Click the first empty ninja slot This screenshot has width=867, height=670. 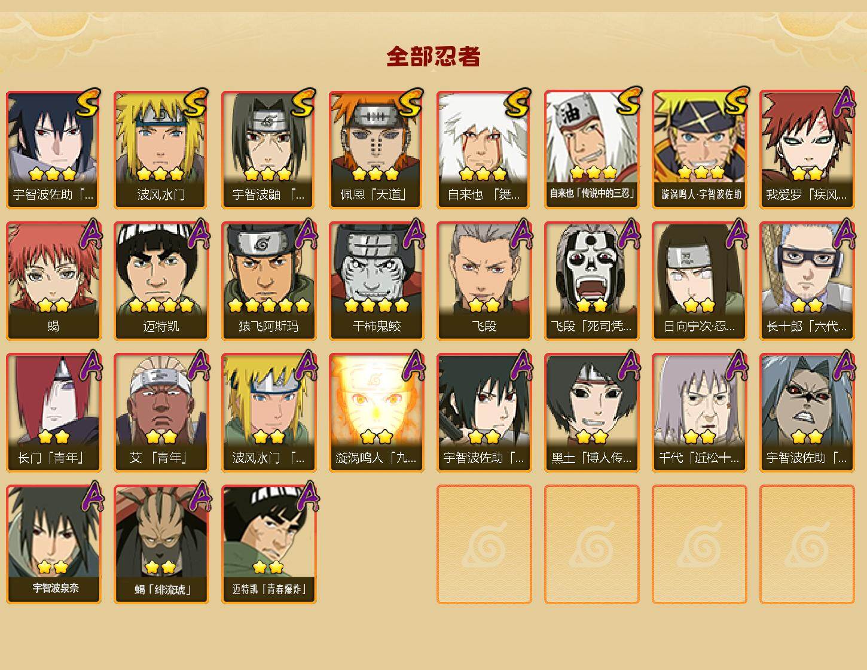tap(484, 544)
